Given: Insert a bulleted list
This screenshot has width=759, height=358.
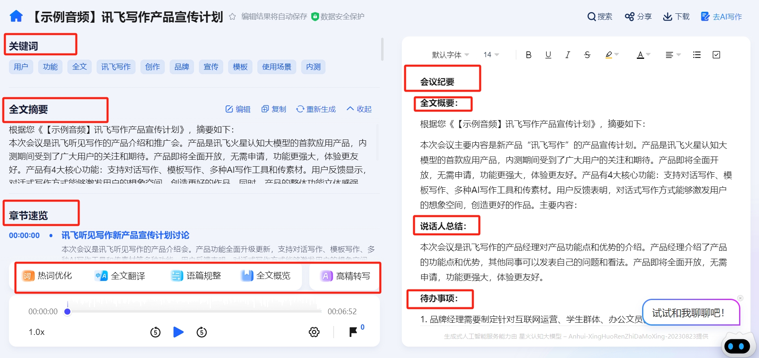Looking at the screenshot, I should pos(697,55).
